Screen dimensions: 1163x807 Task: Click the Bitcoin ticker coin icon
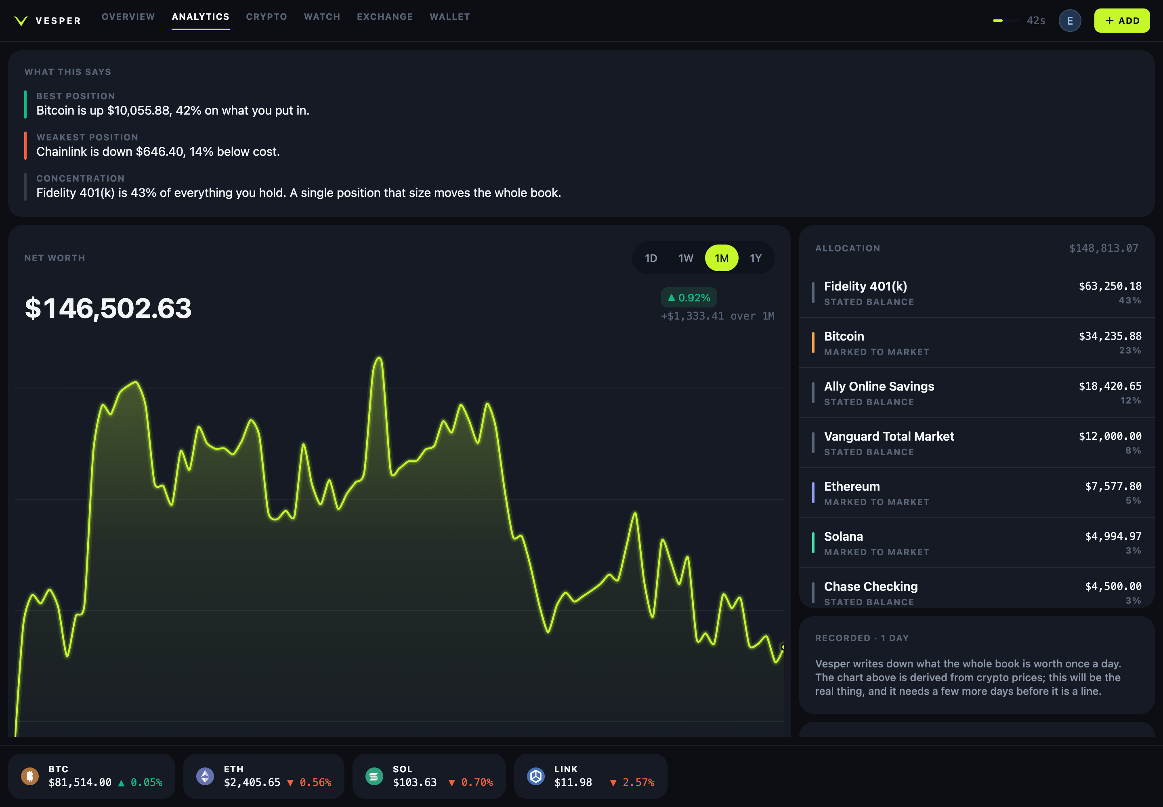[x=30, y=776]
